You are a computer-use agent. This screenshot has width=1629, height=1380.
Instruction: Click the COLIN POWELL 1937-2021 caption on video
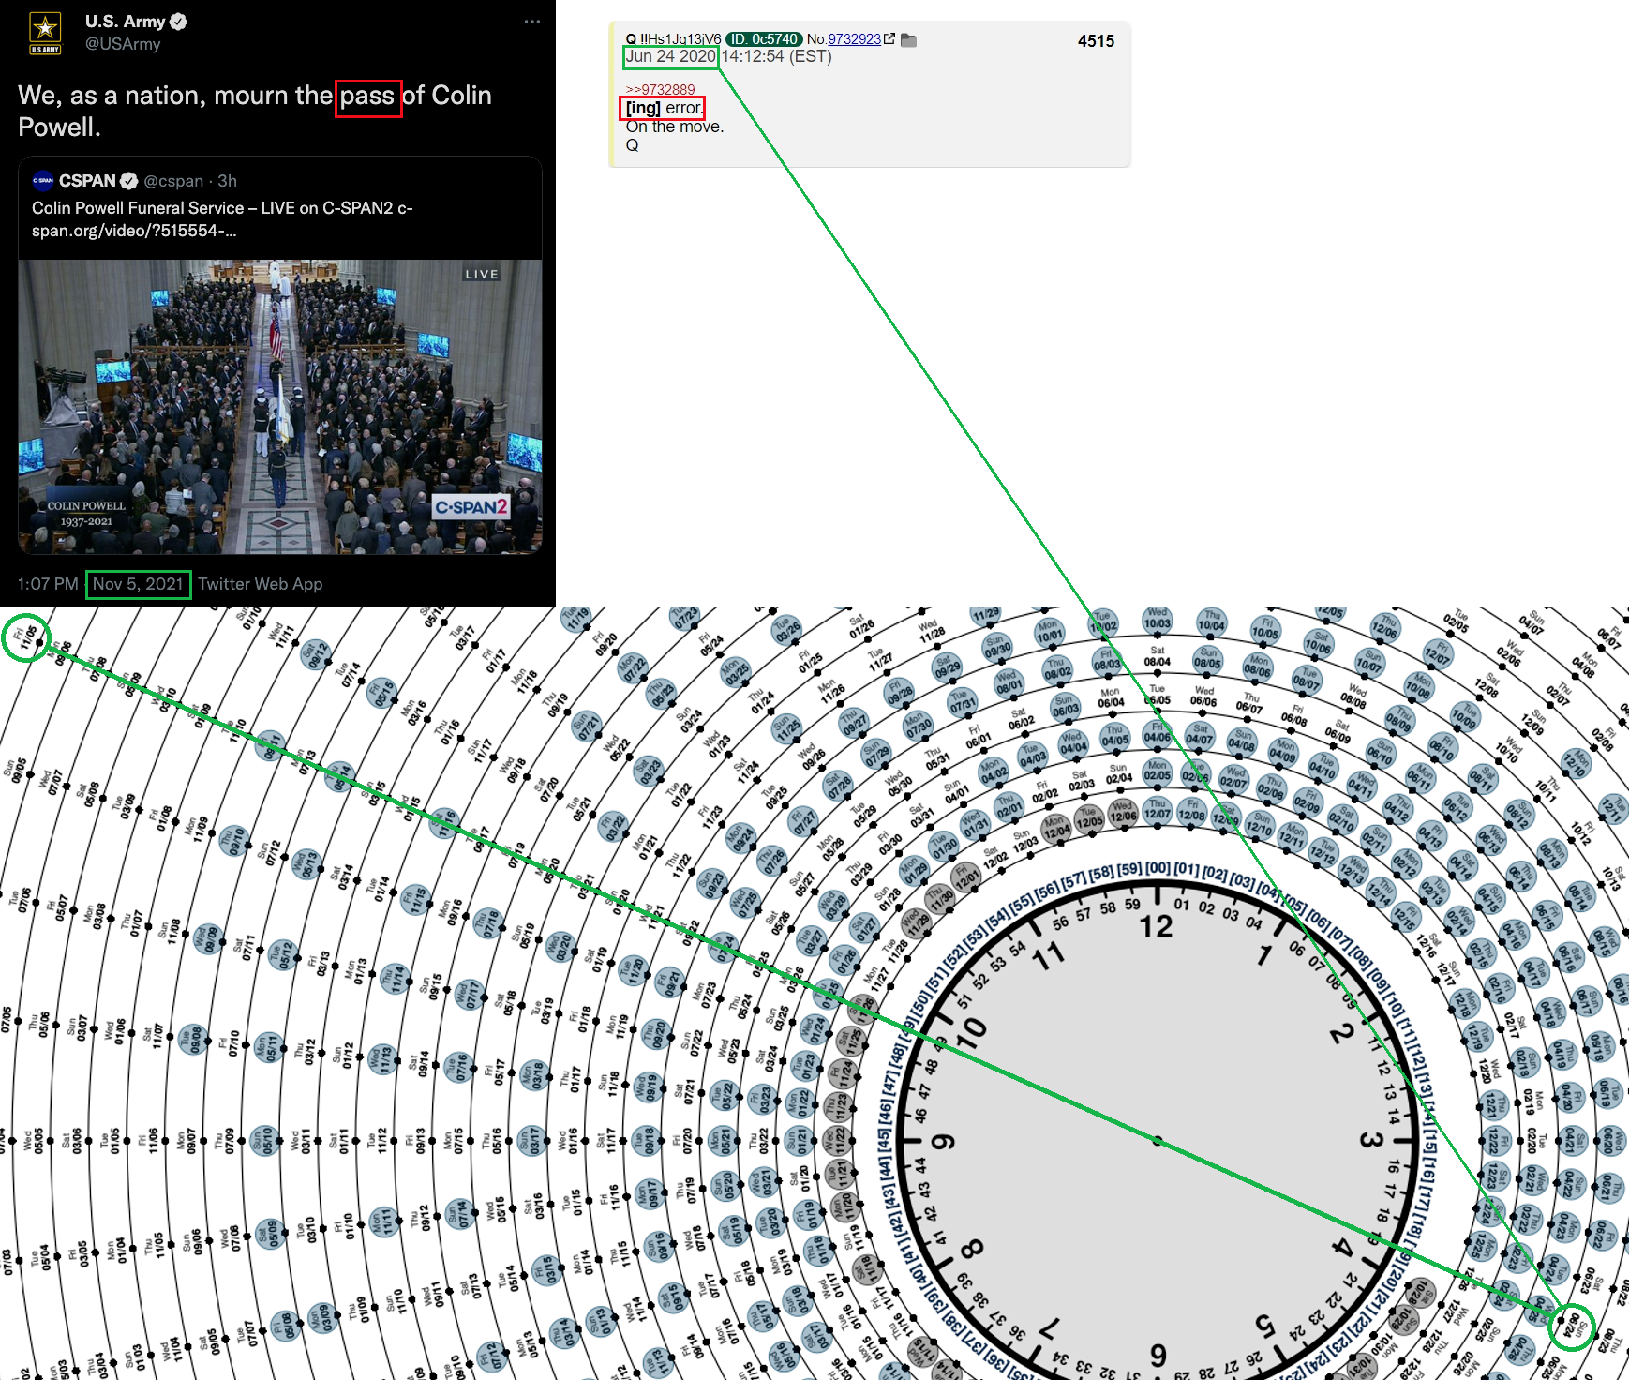(x=86, y=514)
